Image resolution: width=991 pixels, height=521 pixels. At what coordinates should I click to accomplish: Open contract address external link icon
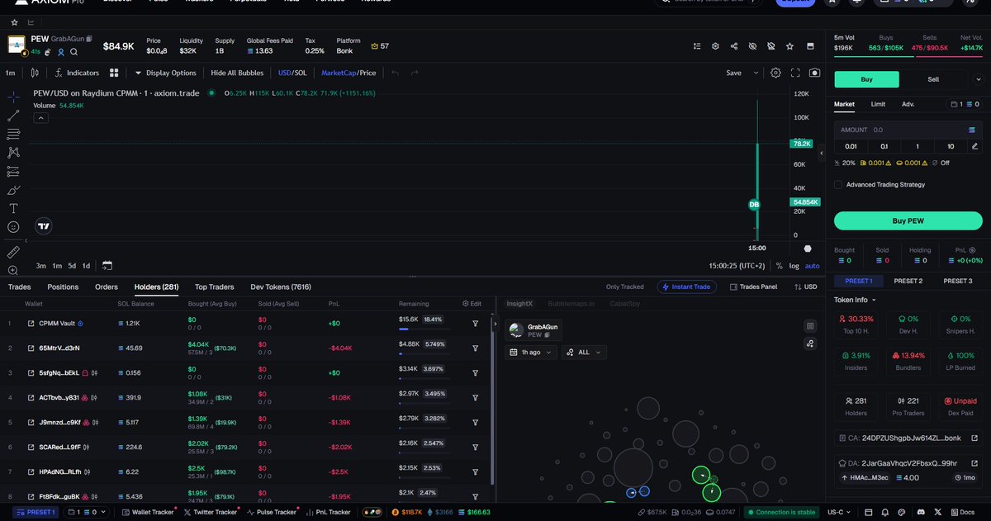pos(974,438)
